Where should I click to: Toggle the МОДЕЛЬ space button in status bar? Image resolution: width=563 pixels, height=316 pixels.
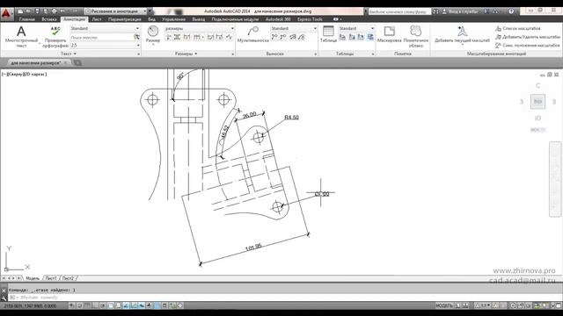coord(444,305)
